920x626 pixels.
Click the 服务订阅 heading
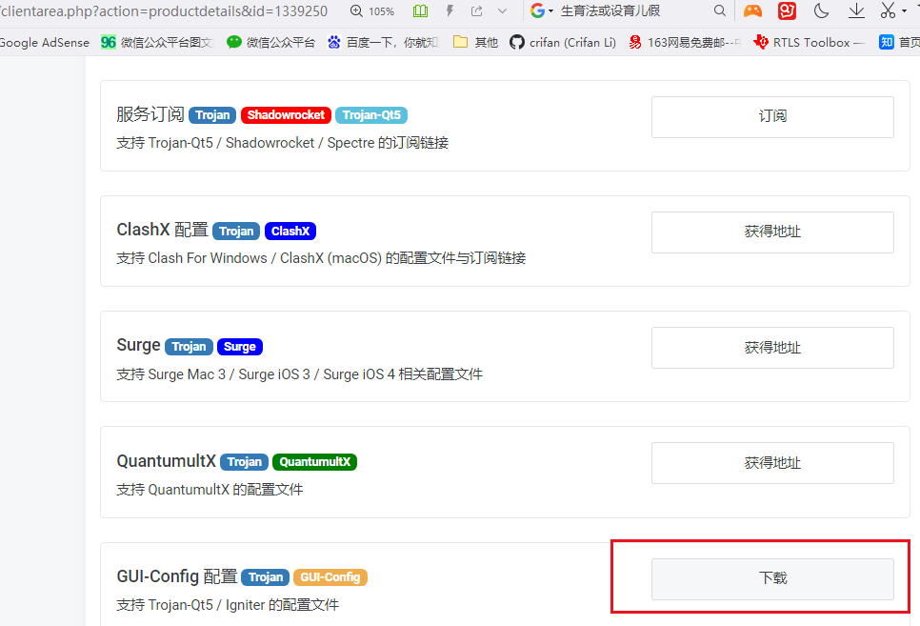click(x=150, y=114)
